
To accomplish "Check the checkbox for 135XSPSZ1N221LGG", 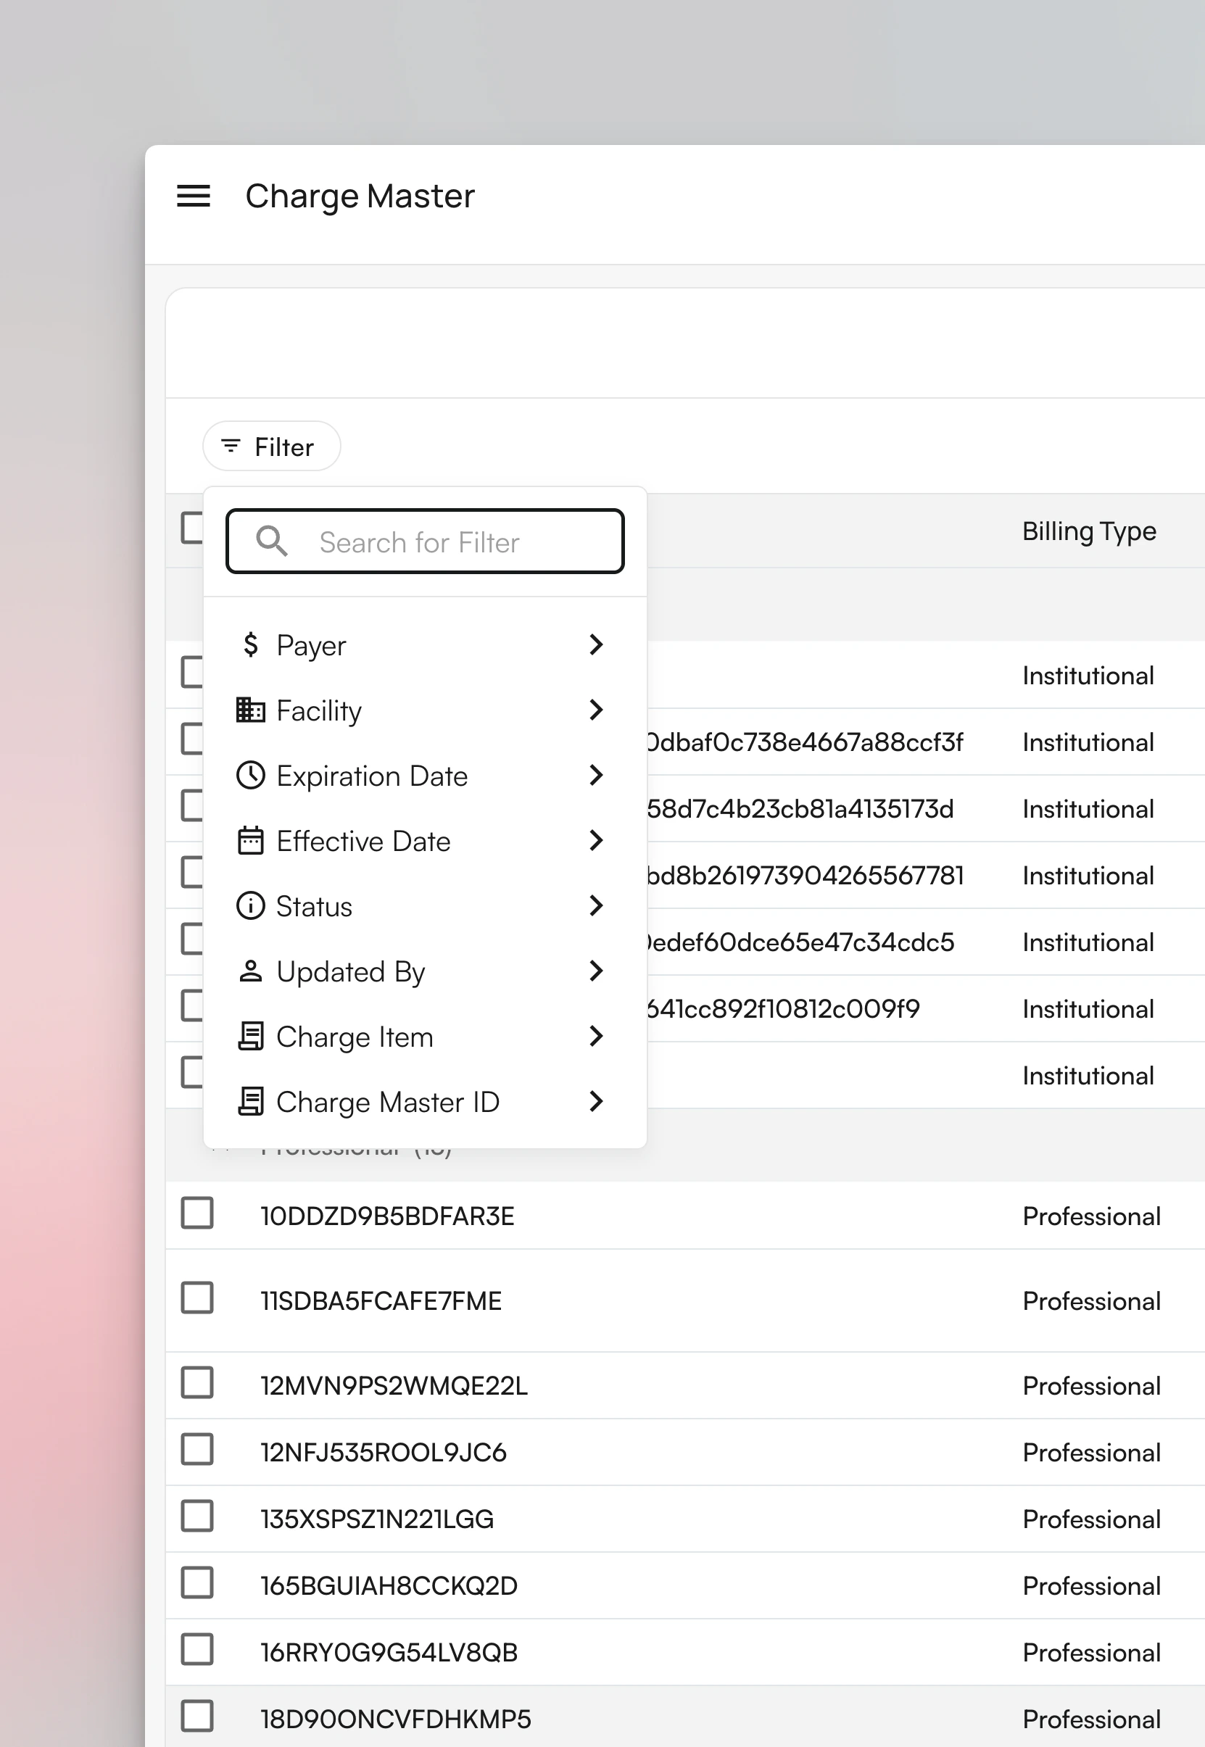I will pos(196,1516).
